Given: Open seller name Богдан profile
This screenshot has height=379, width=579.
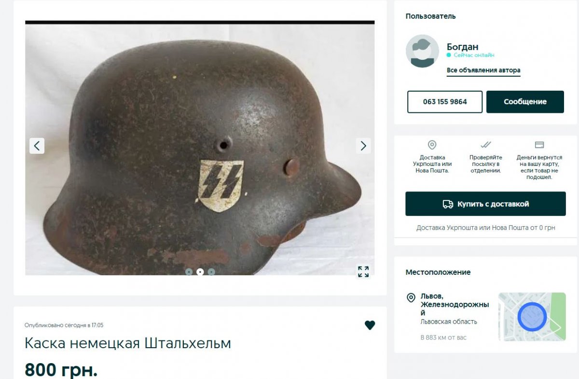Looking at the screenshot, I should pyautogui.click(x=463, y=47).
